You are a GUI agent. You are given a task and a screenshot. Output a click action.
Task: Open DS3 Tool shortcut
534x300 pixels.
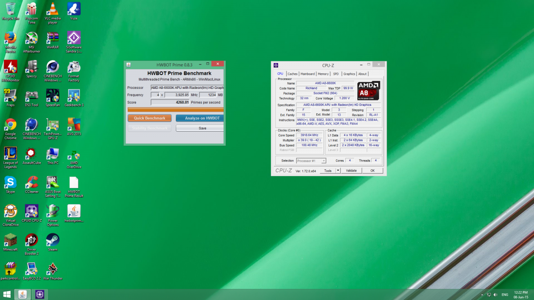click(x=32, y=98)
